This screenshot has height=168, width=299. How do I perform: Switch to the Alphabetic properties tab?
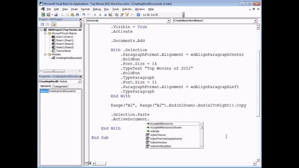point(46,86)
